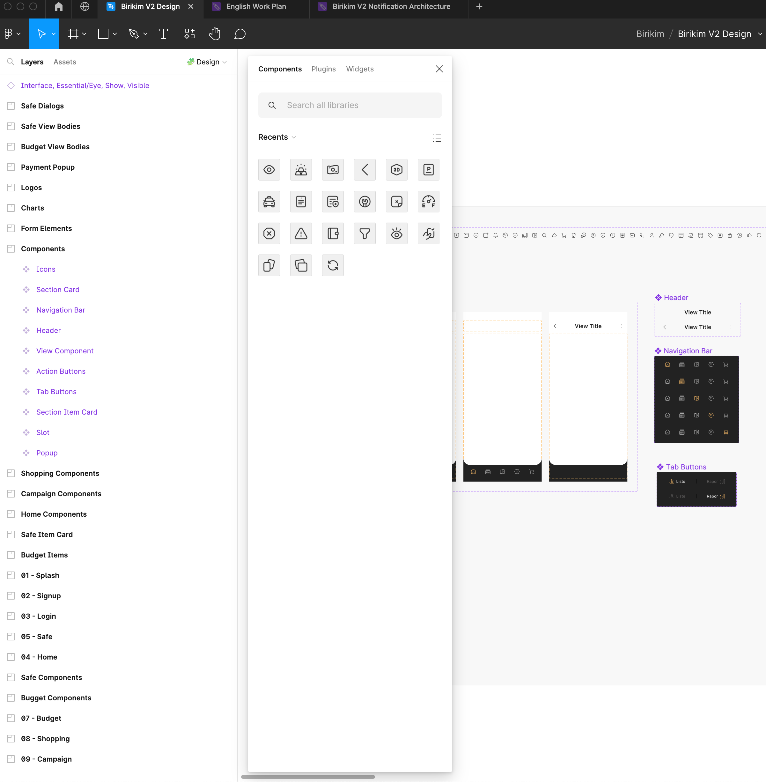Select the Text tool
This screenshot has height=782, width=766.
163,34
